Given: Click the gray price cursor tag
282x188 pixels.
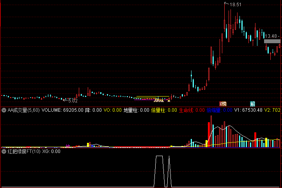Looking at the screenshot, I should (x=272, y=41).
